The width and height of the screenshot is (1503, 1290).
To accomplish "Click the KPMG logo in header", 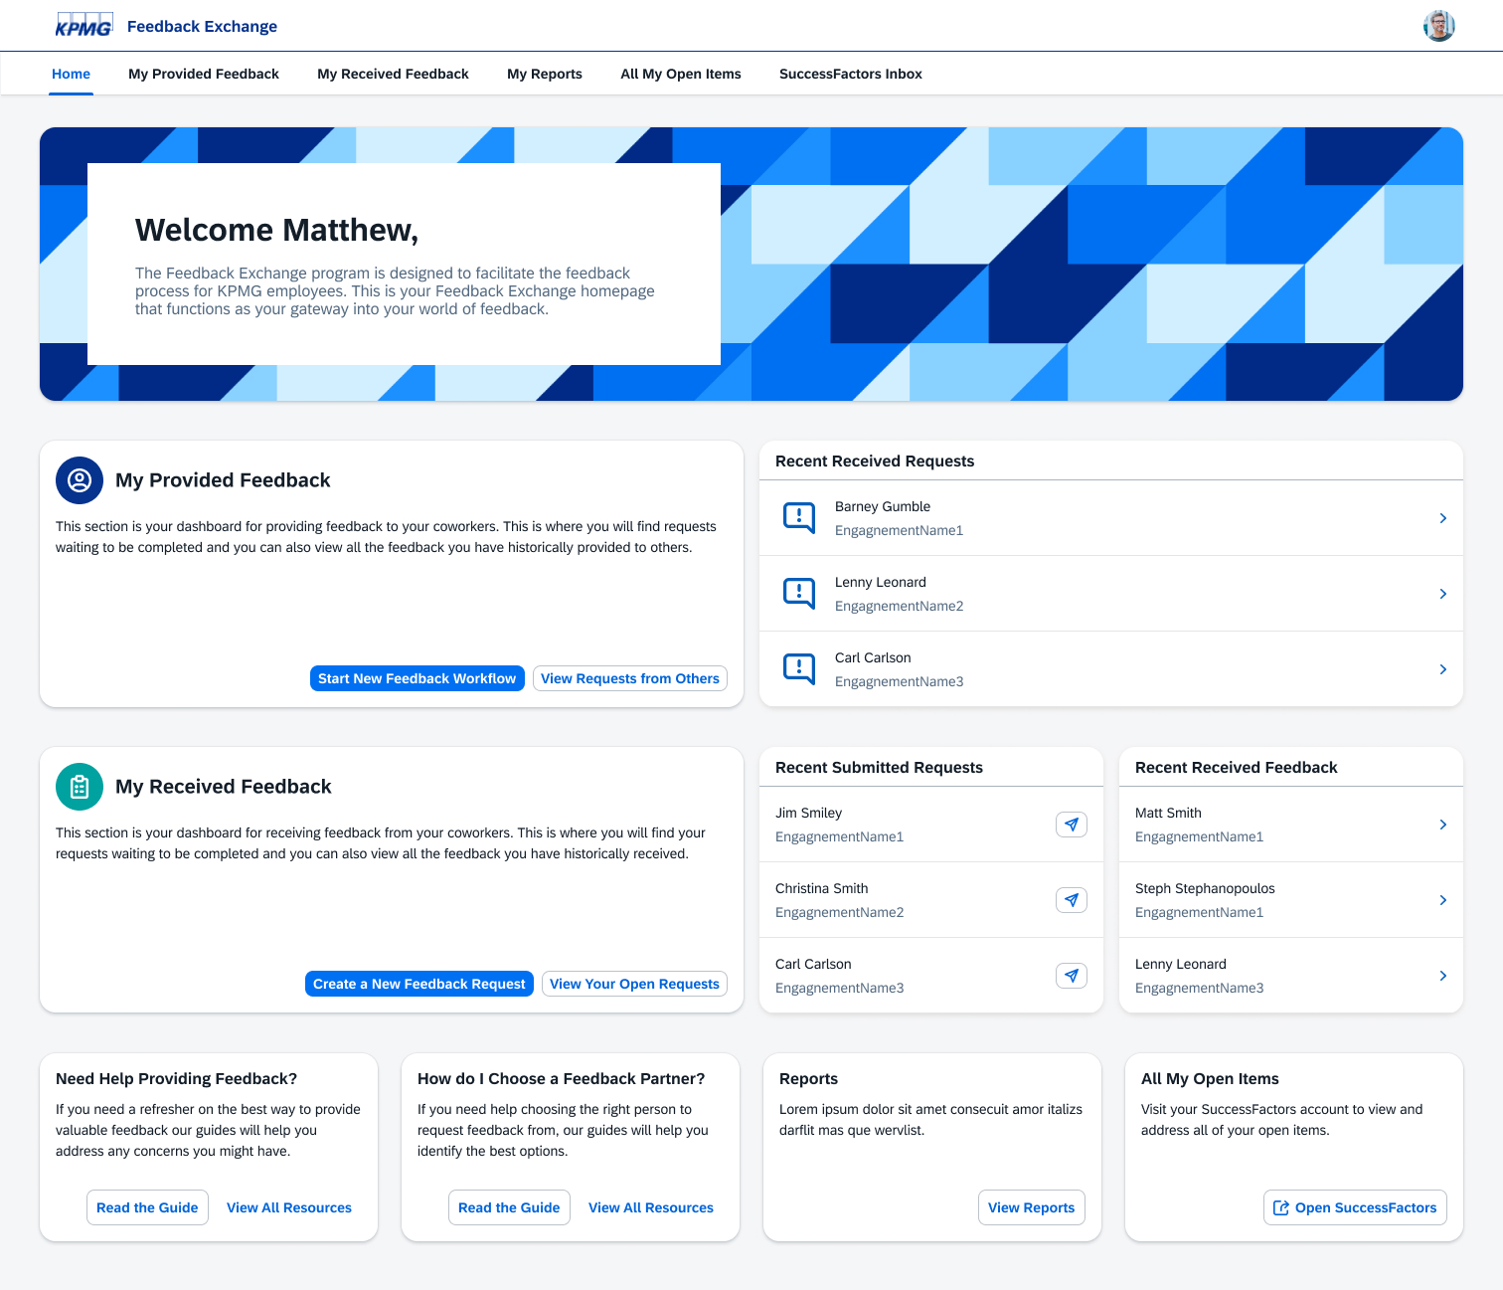I will (83, 26).
